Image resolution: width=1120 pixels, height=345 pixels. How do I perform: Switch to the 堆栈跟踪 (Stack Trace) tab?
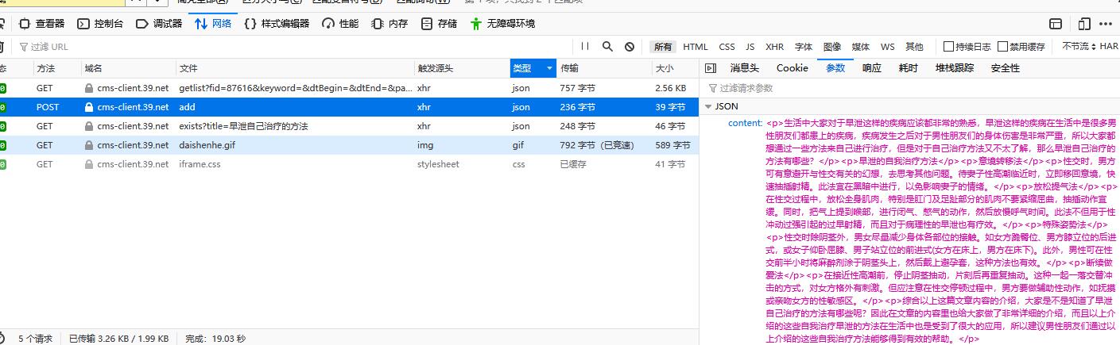(955, 68)
